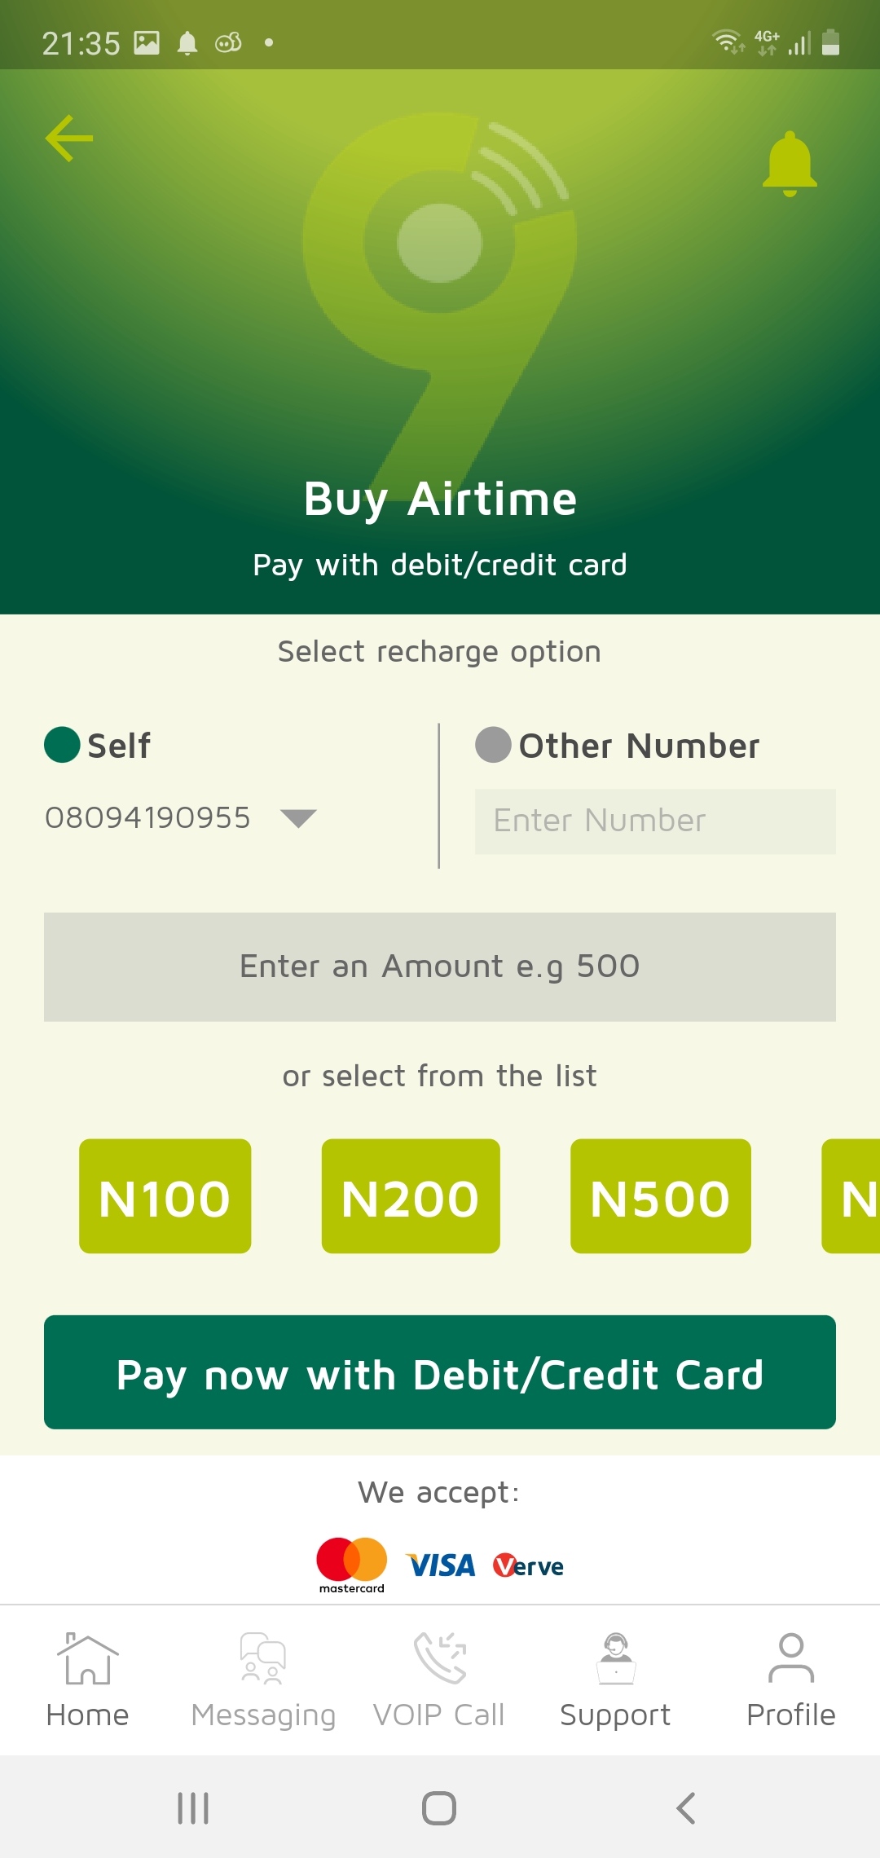Tap the Profile person icon
Viewport: 880px width, 1858px height.
[790, 1659]
